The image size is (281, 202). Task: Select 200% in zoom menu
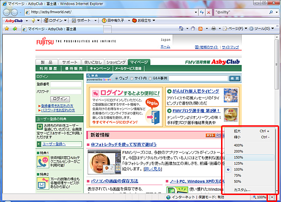250,151
